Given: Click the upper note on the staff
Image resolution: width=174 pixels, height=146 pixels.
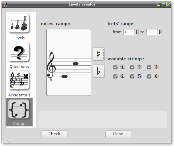Looking at the screenshot, I should tap(76, 64).
